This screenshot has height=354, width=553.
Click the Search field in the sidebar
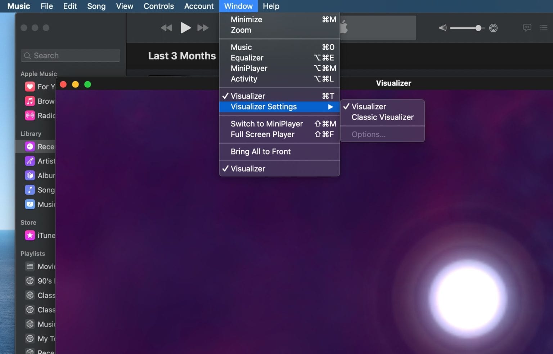[x=70, y=55]
